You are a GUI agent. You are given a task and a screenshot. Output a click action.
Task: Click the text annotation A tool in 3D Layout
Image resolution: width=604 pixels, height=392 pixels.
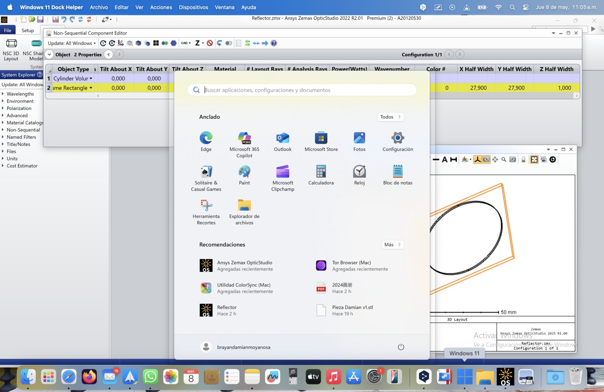(x=445, y=159)
